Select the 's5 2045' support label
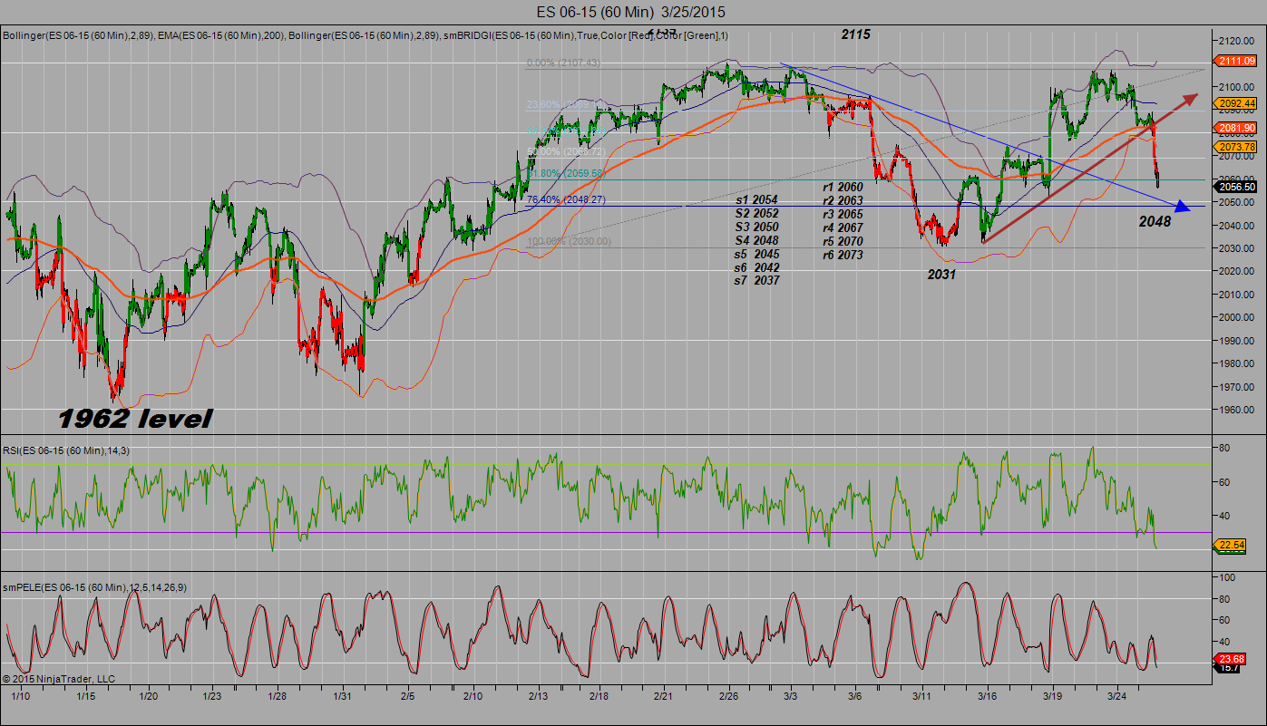The image size is (1267, 726). tap(756, 254)
